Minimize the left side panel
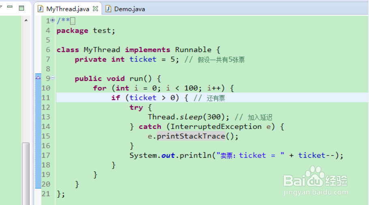The height and width of the screenshot is (205, 369). click(x=10, y=7)
